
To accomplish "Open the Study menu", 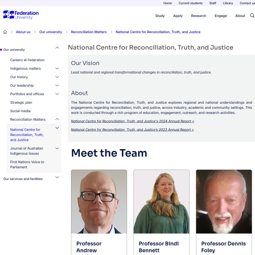I will point(160,16).
